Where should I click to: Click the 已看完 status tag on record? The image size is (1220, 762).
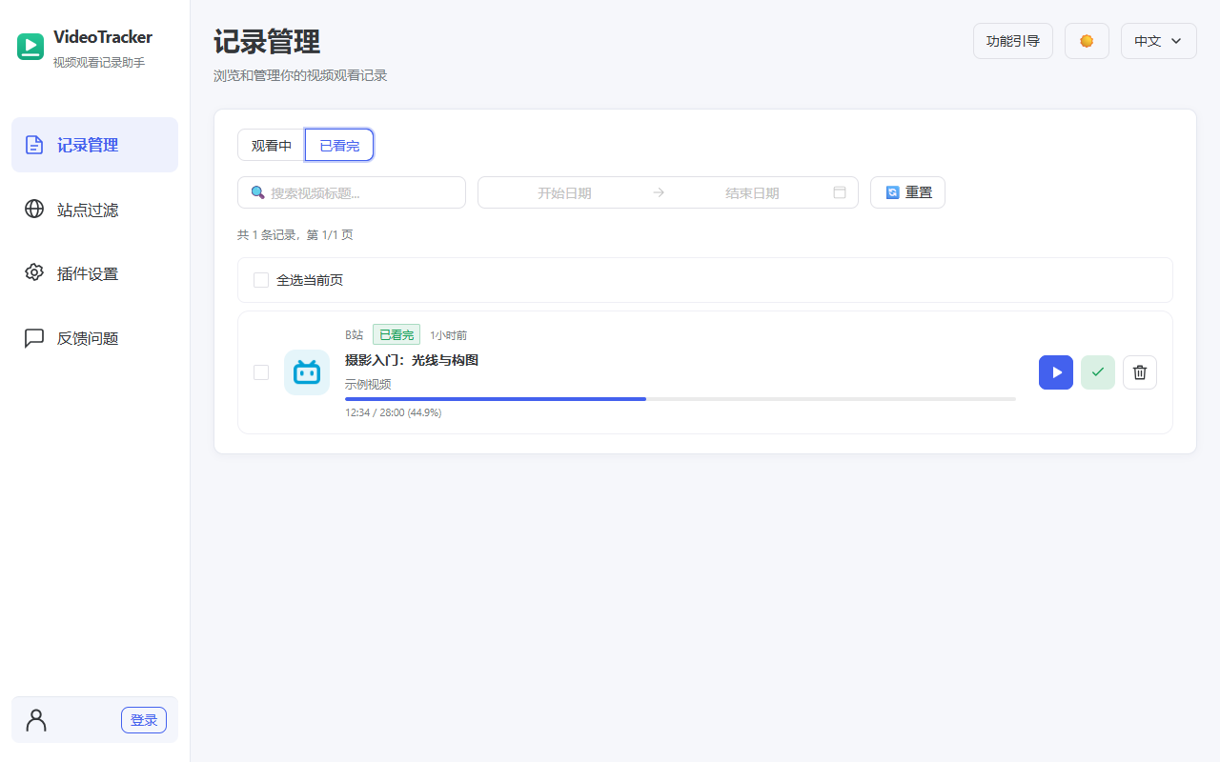click(396, 335)
